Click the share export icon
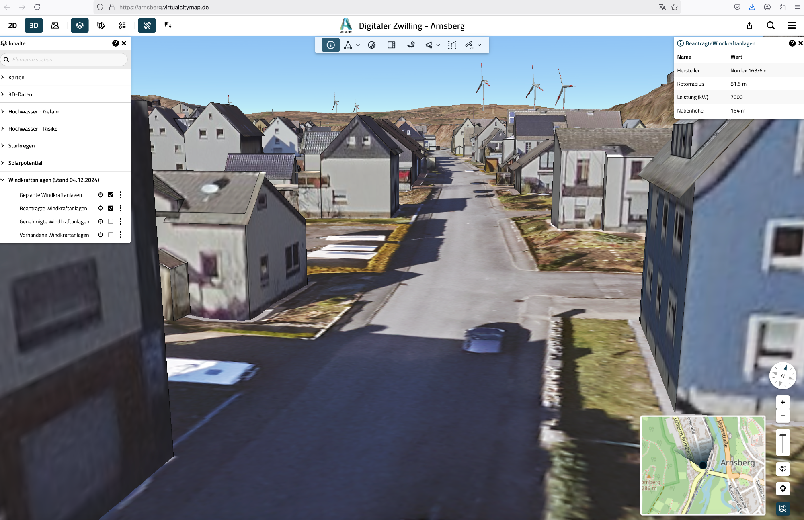 749,25
